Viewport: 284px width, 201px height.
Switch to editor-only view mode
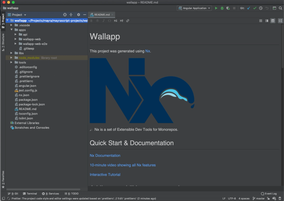tap(261, 21)
